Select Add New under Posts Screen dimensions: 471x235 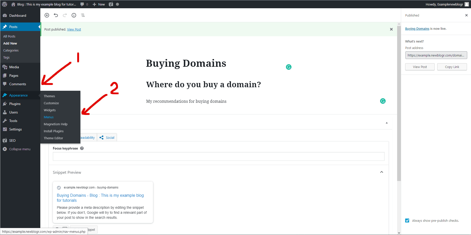[x=10, y=43]
